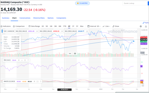Open the Options tab

click(50, 18)
